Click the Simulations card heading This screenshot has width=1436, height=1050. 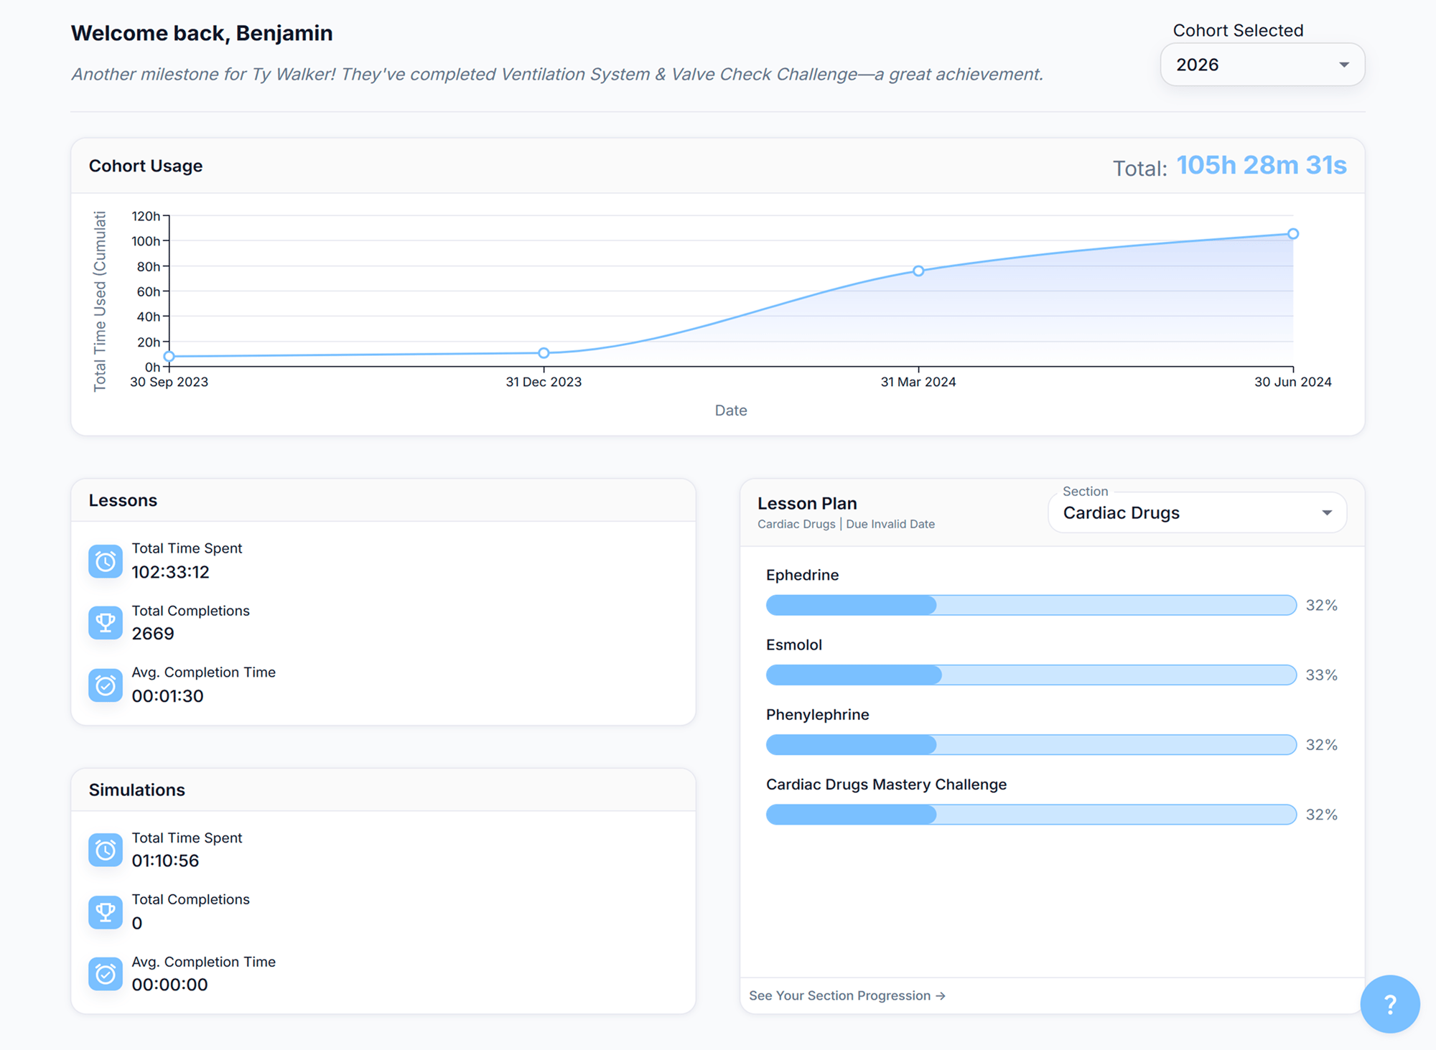pos(136,789)
